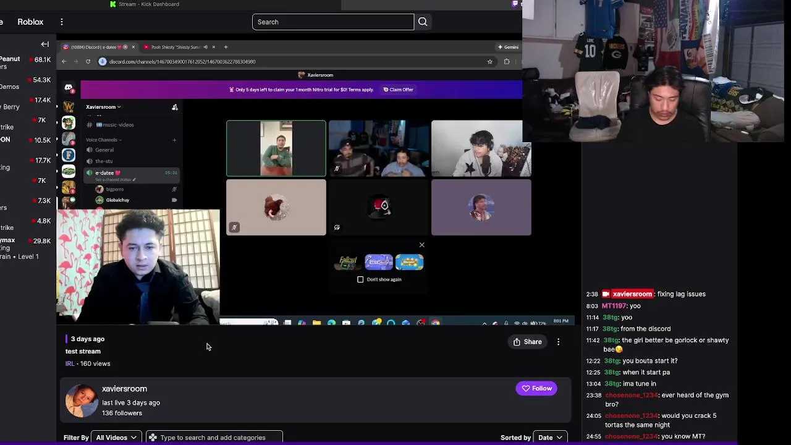Open the Roblox category heading

coord(30,22)
